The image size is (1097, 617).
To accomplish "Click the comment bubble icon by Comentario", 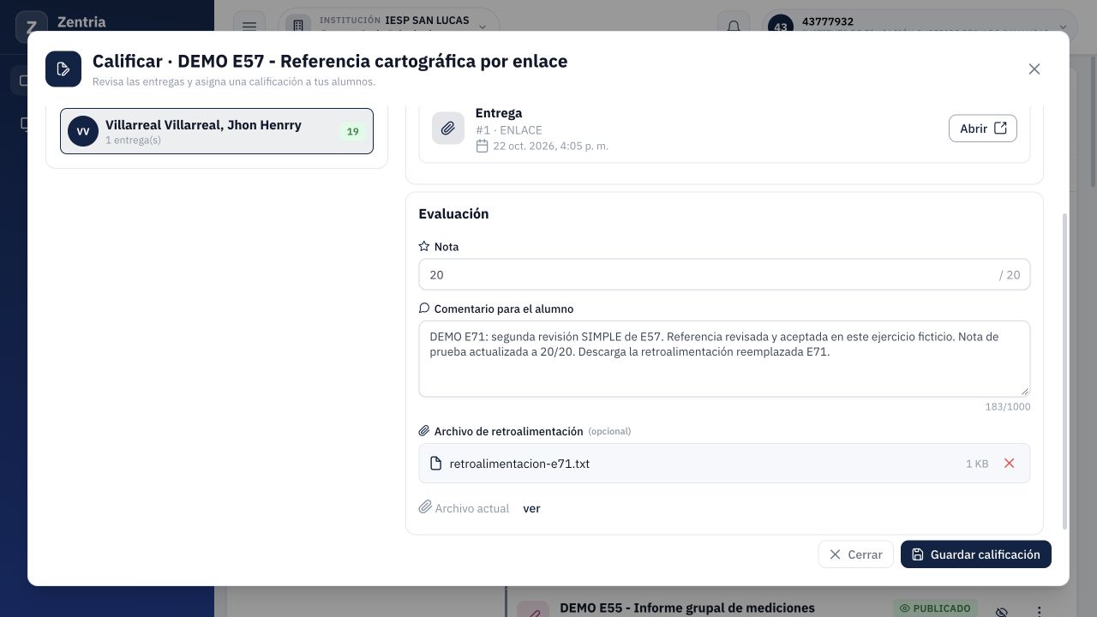I will (424, 308).
